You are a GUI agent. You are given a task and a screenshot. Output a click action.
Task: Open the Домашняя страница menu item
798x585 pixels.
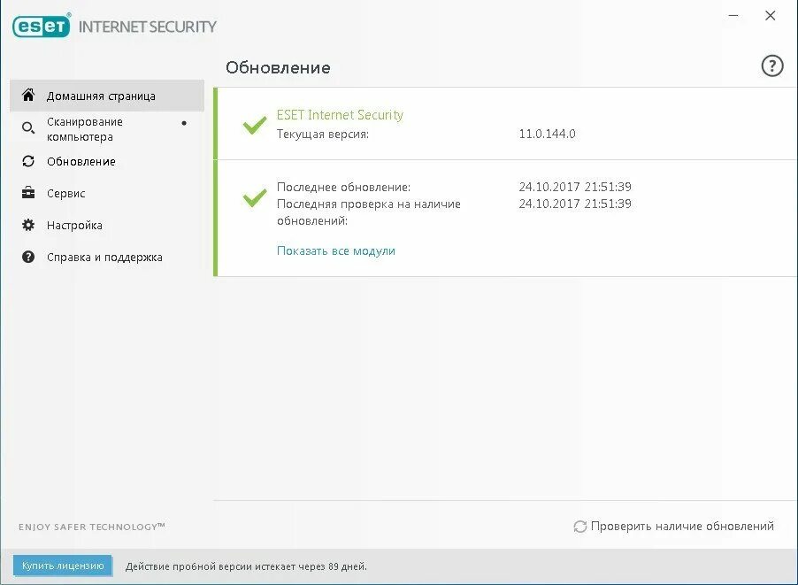(x=107, y=96)
